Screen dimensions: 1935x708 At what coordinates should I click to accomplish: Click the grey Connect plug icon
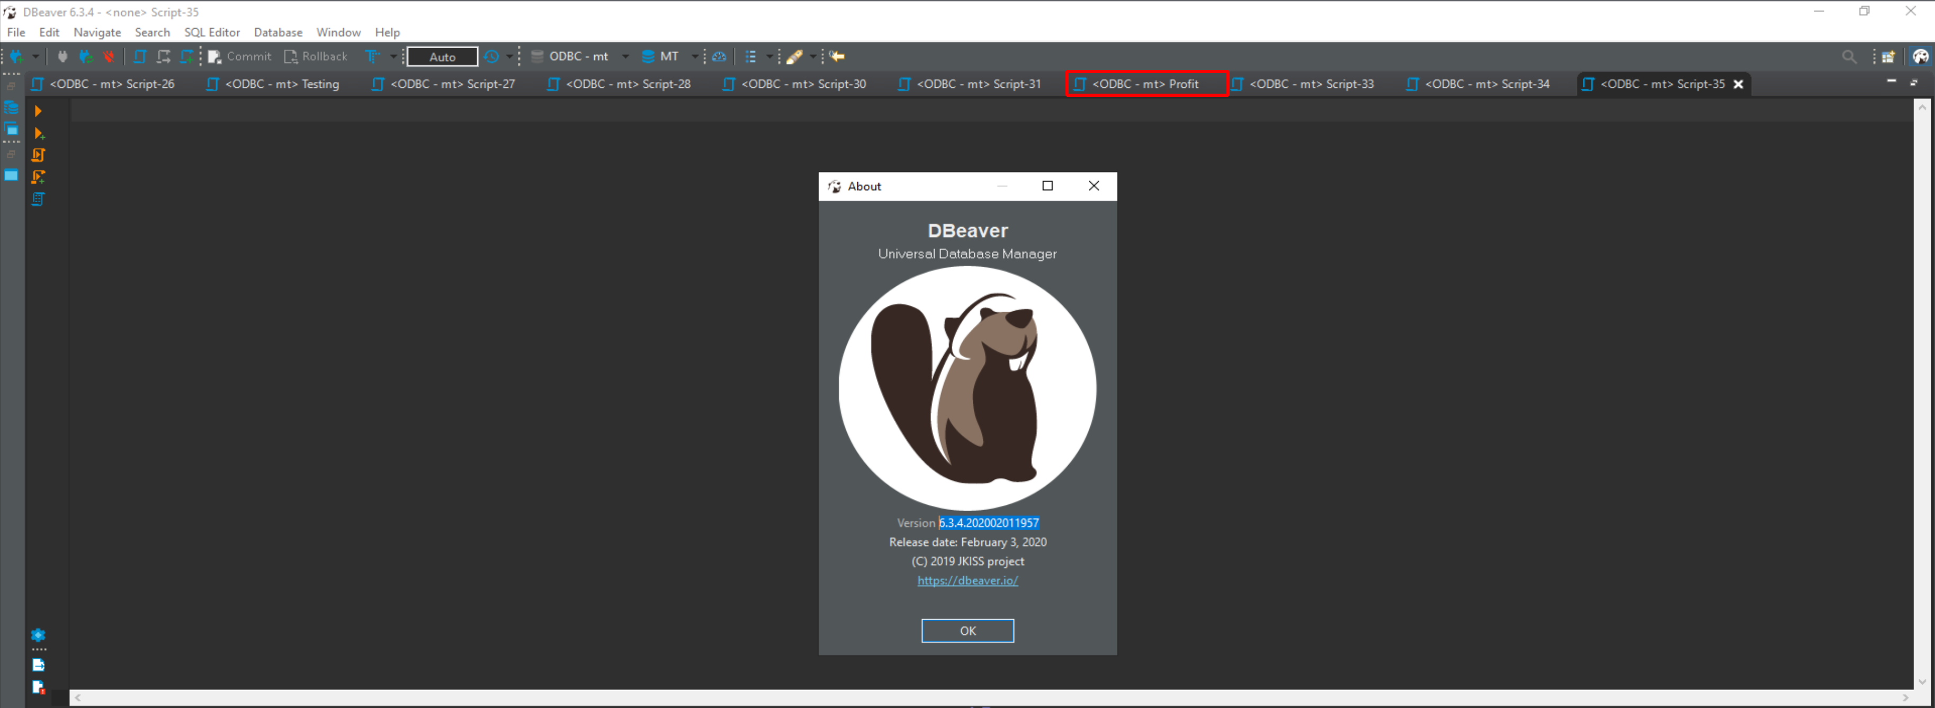tap(62, 56)
